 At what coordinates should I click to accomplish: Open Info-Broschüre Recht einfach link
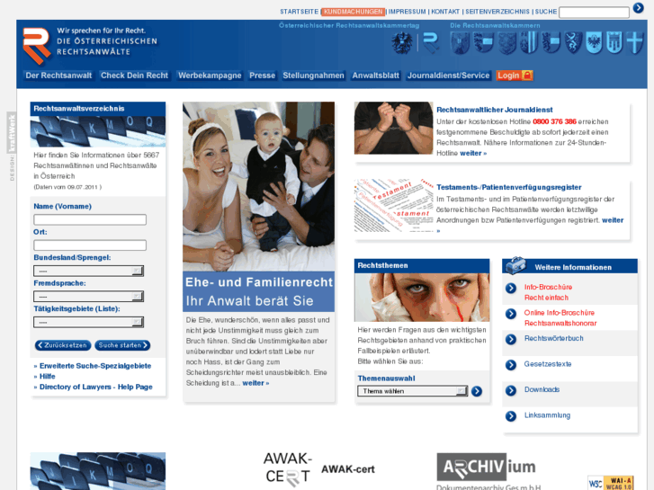(x=548, y=292)
